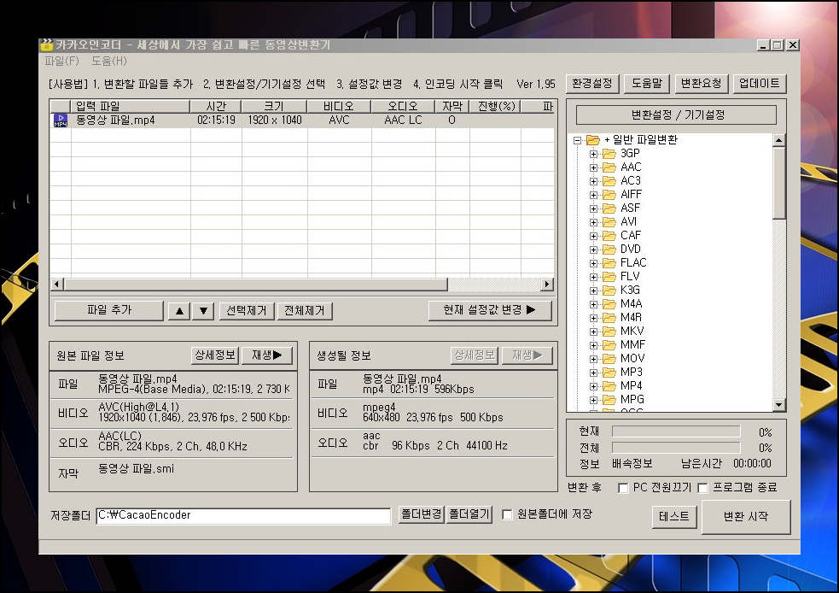Click 변환 시작 to start encoding
The width and height of the screenshot is (839, 593).
pos(746,516)
